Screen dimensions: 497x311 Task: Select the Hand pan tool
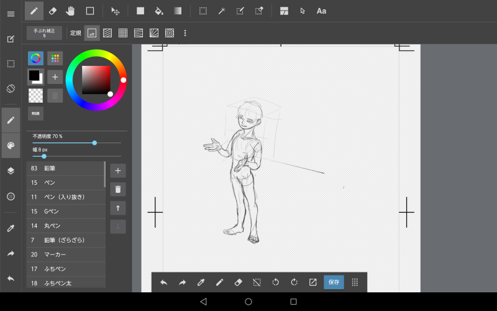[70, 11]
